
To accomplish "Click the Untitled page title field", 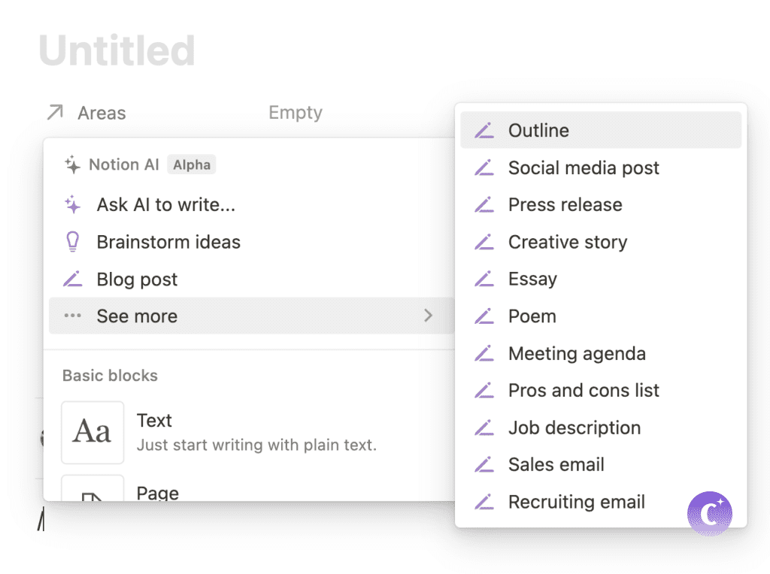I will pos(117,51).
